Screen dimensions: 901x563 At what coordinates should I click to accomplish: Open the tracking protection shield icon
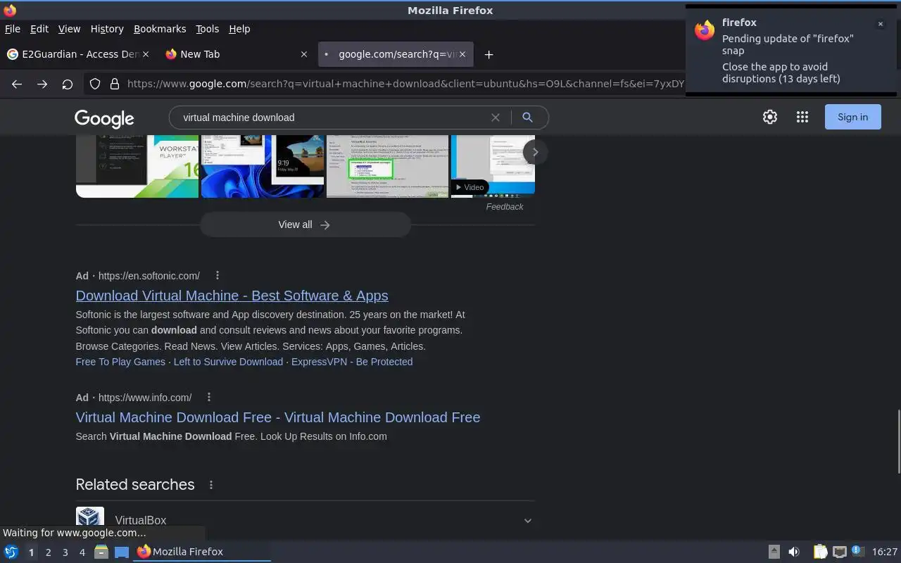pos(95,84)
